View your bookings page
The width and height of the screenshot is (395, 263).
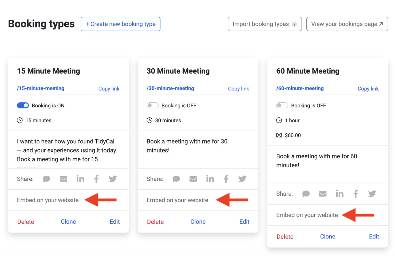click(x=347, y=24)
